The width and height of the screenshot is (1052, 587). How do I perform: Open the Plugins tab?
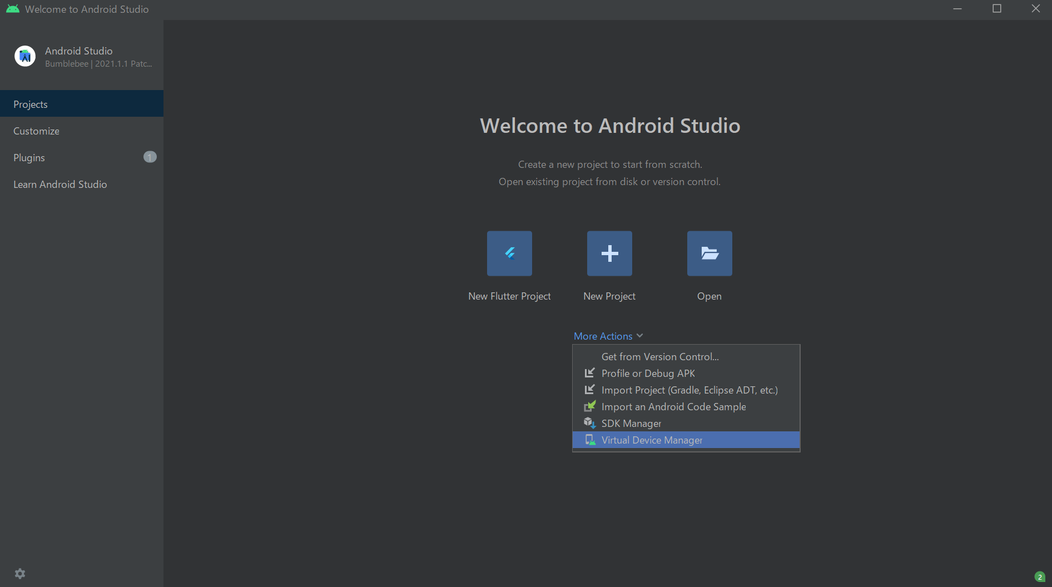(82, 157)
